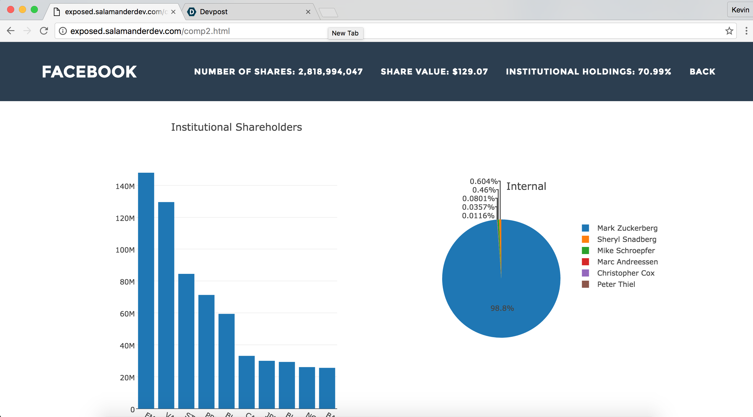The image size is (753, 417).
Task: Toggle Mark Zuckerberg legend entry
Action: 627,228
